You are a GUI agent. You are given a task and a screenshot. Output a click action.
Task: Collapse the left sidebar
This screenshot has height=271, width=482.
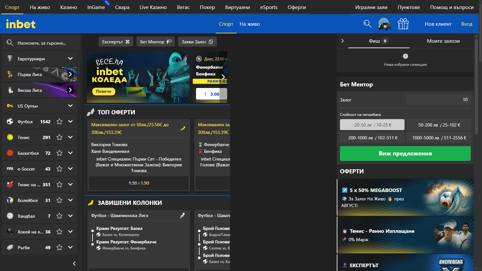pos(74,264)
